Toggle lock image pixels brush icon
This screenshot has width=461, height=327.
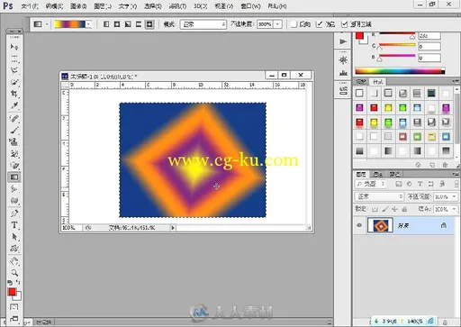385,209
